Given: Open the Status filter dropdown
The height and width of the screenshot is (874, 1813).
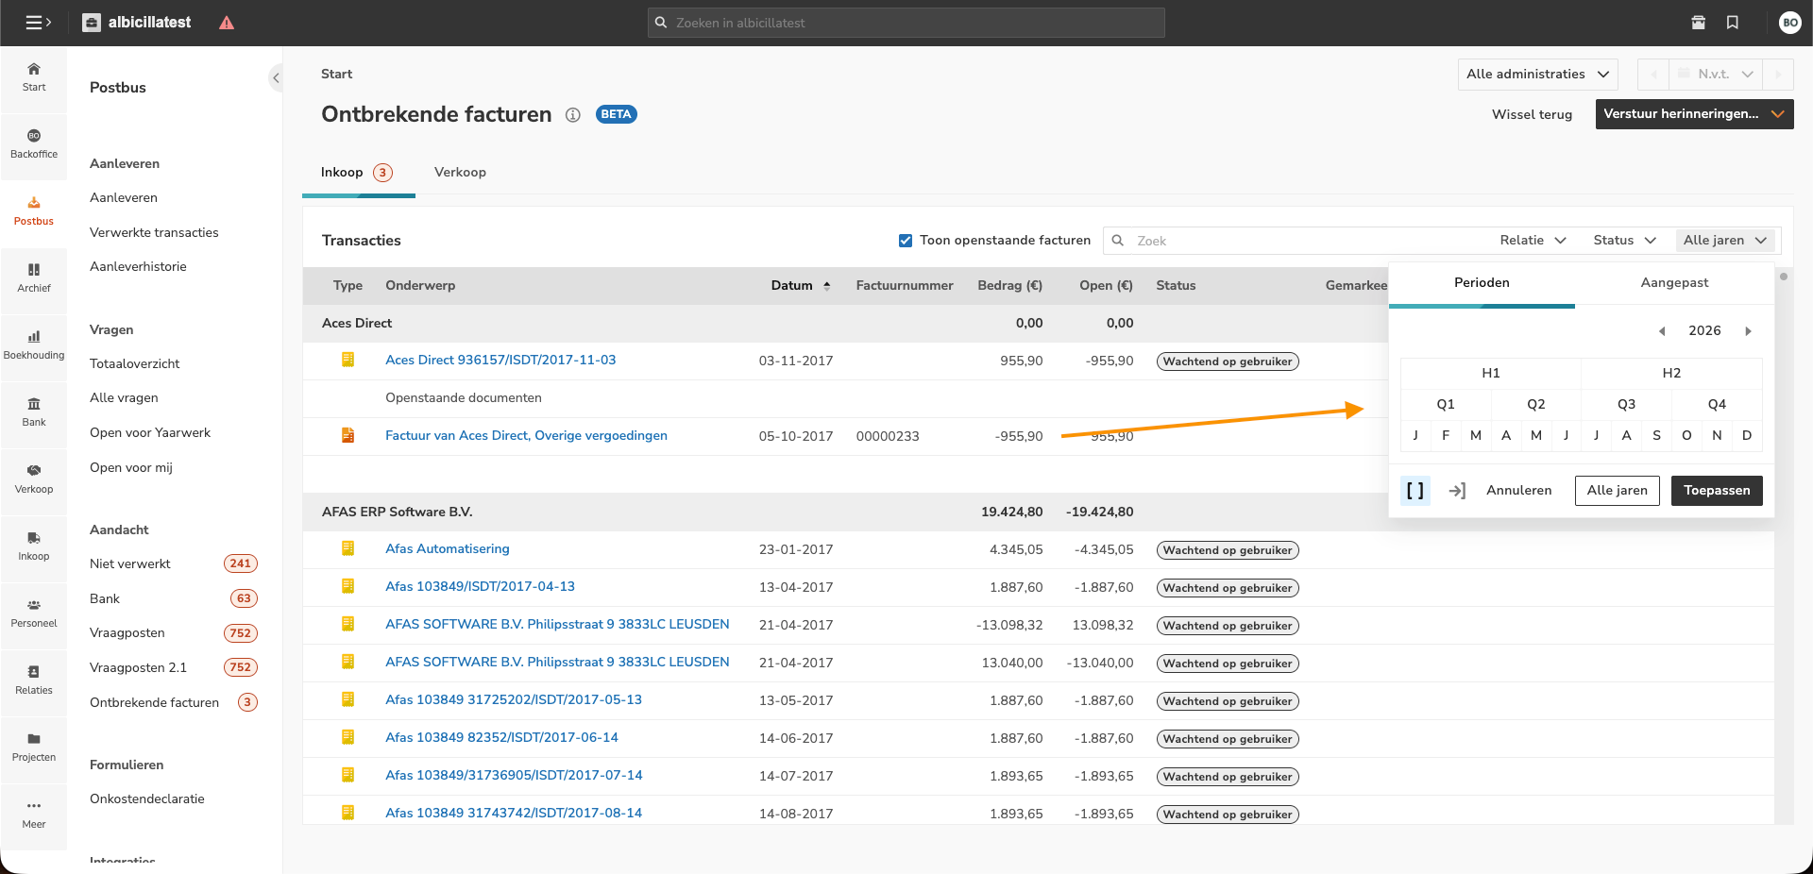Looking at the screenshot, I should pyautogui.click(x=1624, y=241).
